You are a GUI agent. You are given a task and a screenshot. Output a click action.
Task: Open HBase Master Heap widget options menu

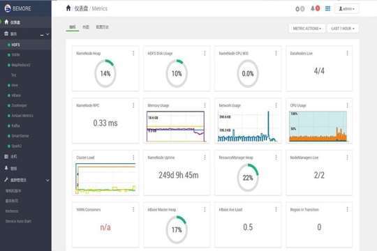[205, 210]
